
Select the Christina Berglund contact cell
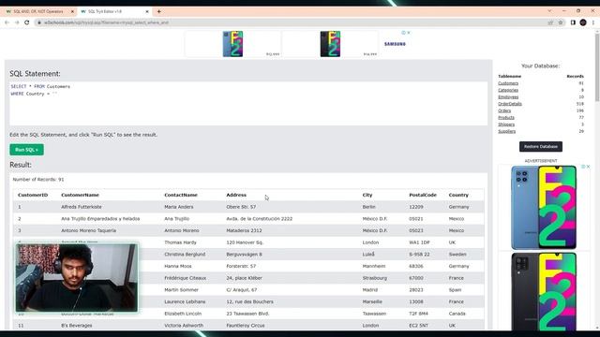pyautogui.click(x=185, y=254)
